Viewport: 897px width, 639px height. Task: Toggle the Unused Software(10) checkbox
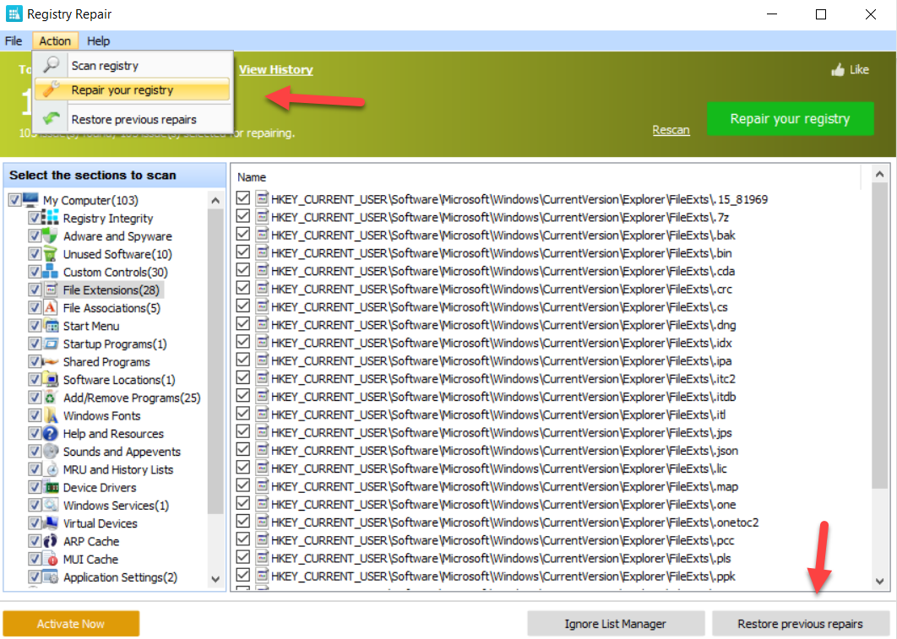[35, 254]
